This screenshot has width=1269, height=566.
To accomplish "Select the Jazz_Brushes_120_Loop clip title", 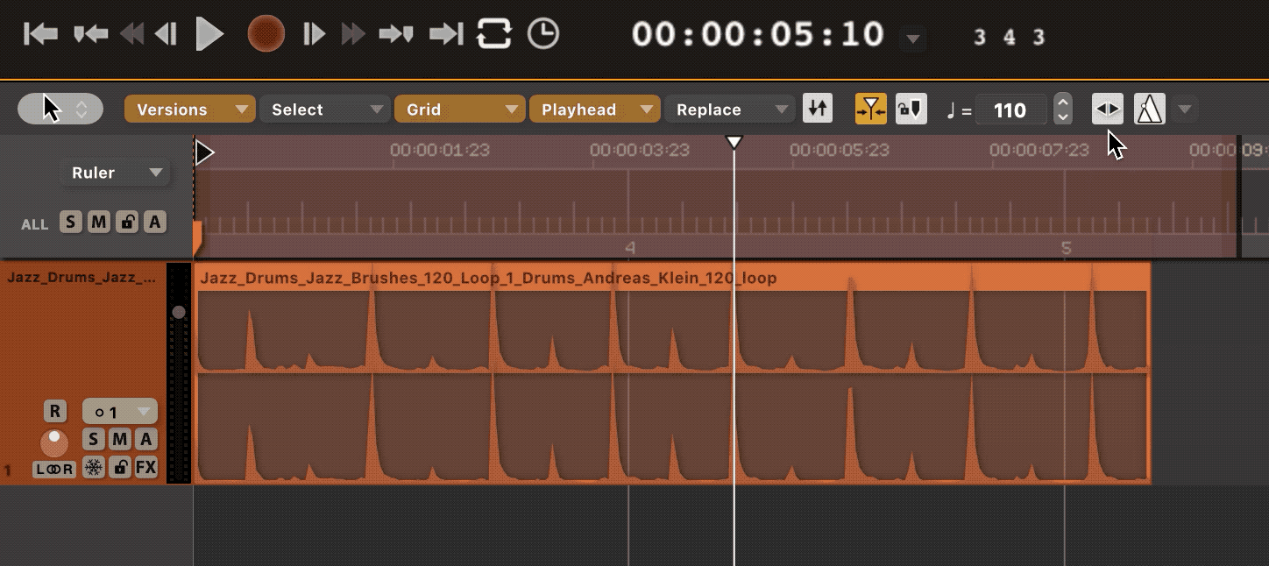I will click(488, 279).
